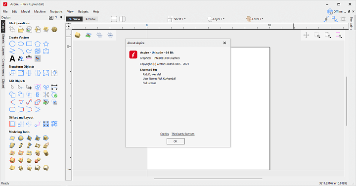Open the Machine menu
Image resolution: width=356 pixels, height=186 pixels.
[40, 11]
